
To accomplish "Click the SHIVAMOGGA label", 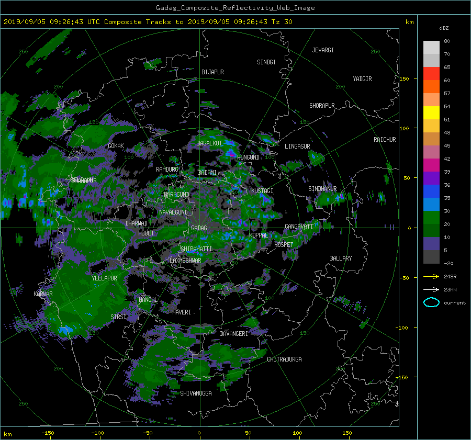I will pos(196,393).
